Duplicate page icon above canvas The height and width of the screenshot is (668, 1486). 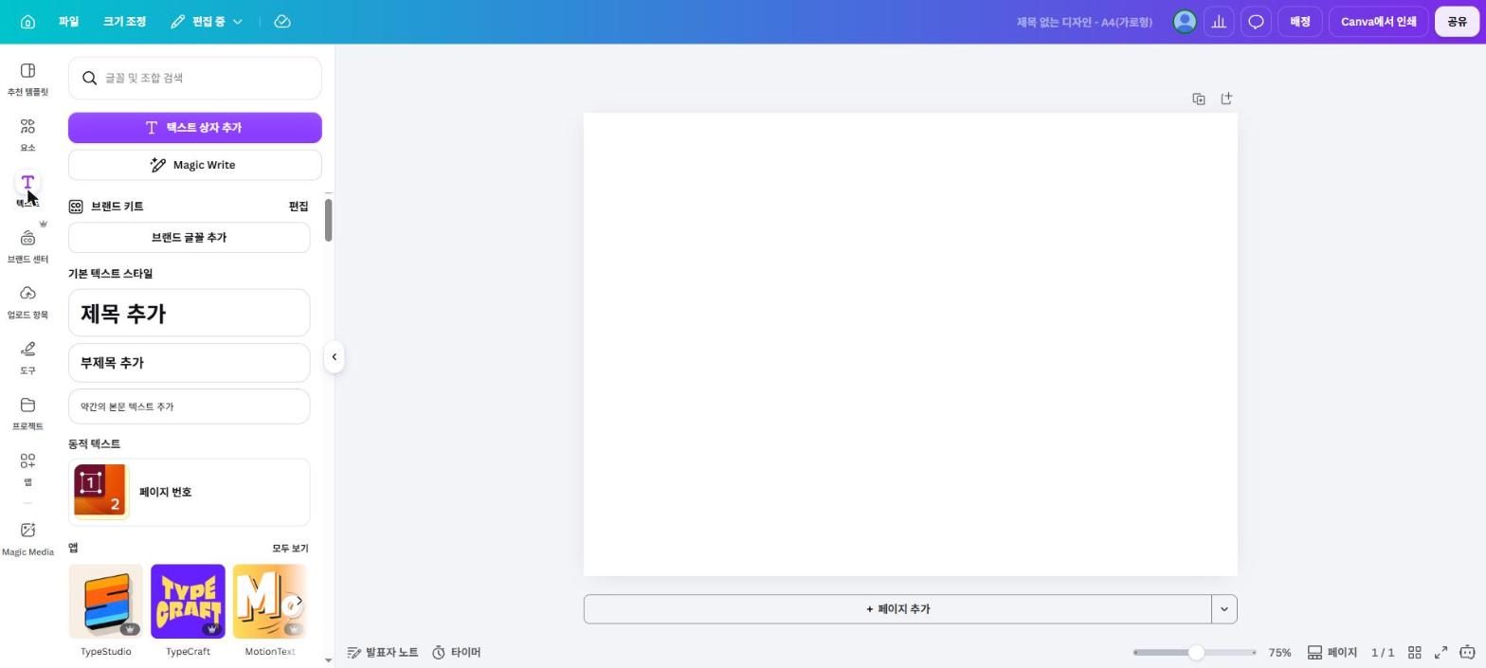pyautogui.click(x=1199, y=99)
